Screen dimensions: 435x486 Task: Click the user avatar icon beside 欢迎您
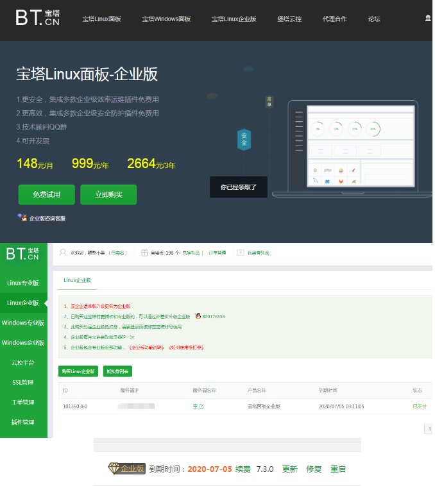63,253
